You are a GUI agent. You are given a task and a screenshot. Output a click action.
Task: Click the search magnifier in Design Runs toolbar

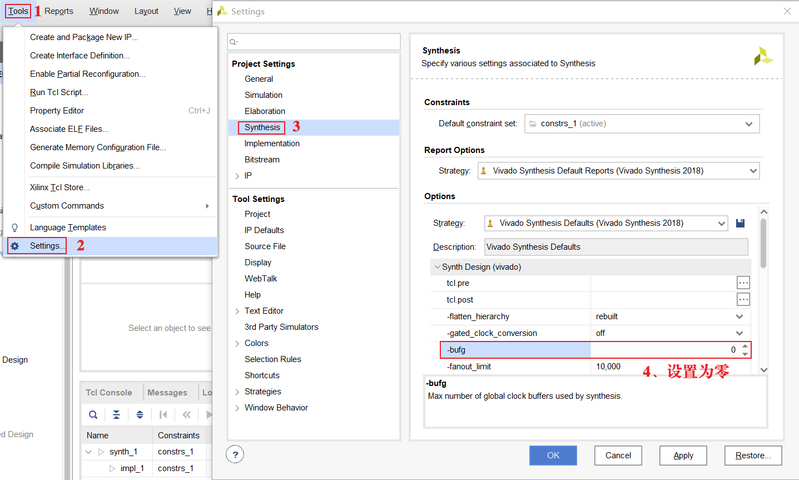(93, 414)
